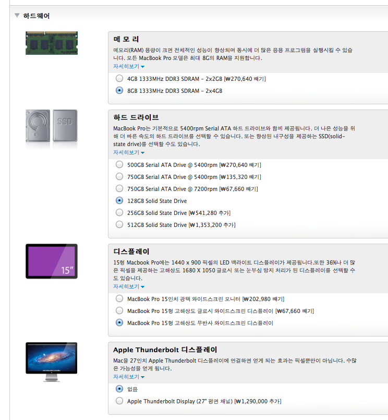Screen dimensions: 388x420
Task: Click the memory RAM module image
Action: [x=52, y=43]
